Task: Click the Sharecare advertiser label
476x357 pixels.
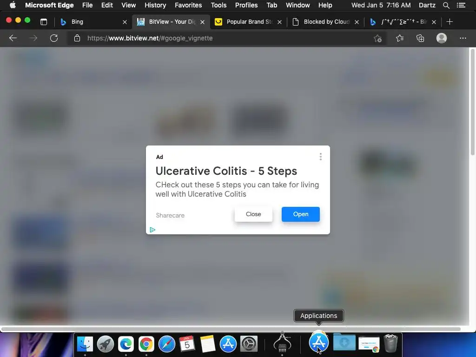Action: click(x=170, y=215)
